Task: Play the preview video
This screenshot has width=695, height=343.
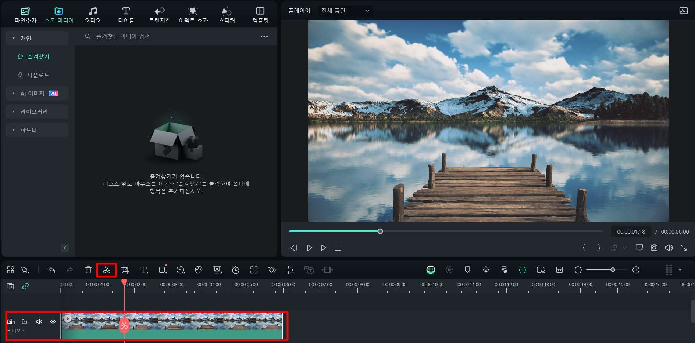Action: click(x=323, y=248)
